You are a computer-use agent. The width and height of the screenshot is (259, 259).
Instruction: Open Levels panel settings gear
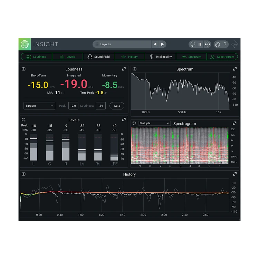point(23,119)
